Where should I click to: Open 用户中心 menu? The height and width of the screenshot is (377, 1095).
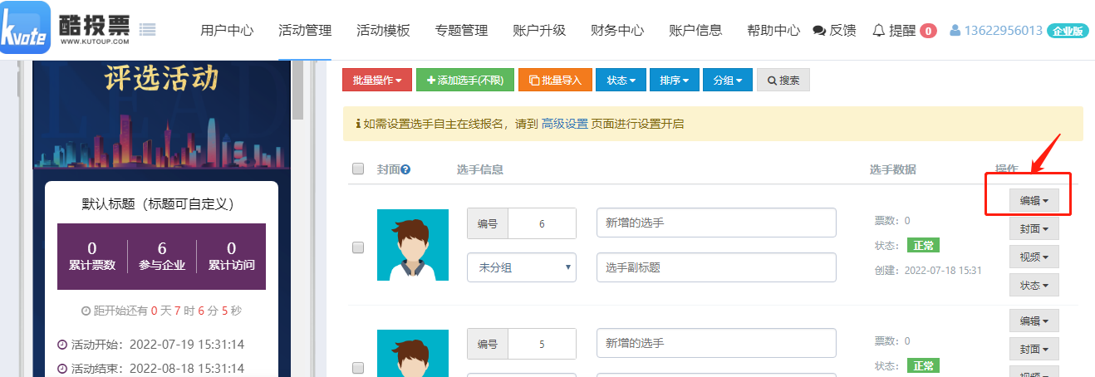[227, 31]
